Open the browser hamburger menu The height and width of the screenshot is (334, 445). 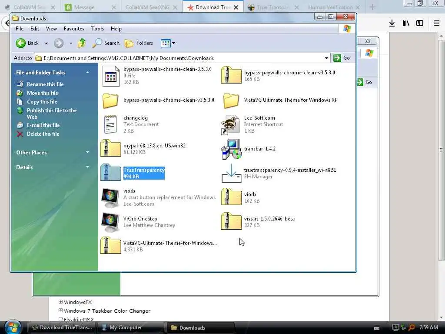point(437,23)
